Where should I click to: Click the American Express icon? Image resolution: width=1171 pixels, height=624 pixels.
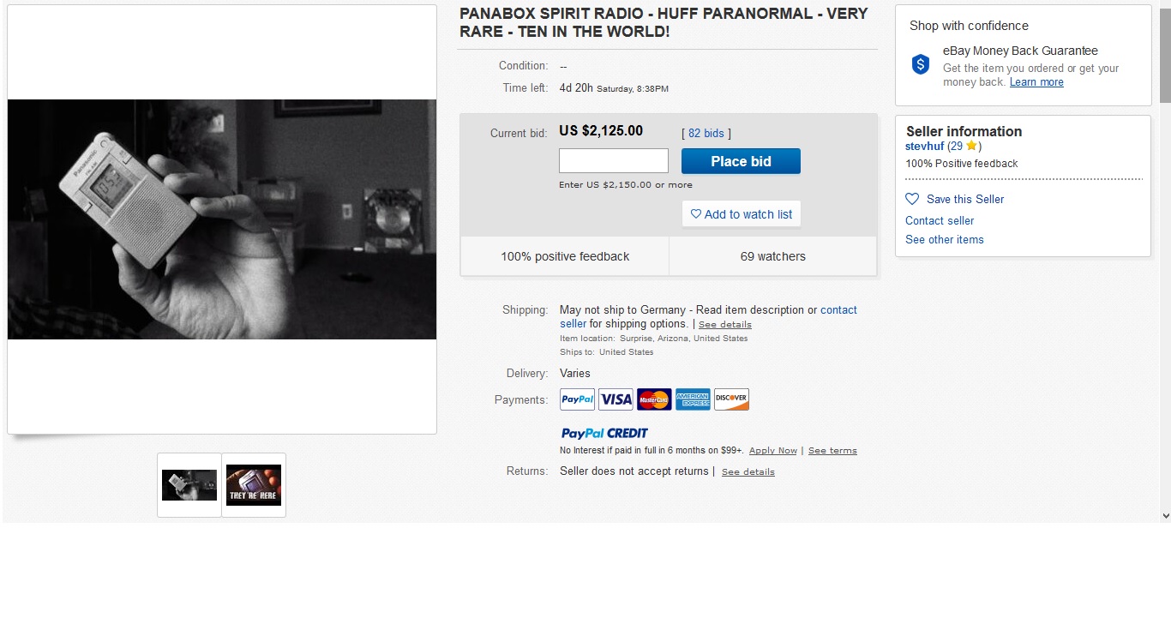(x=693, y=399)
